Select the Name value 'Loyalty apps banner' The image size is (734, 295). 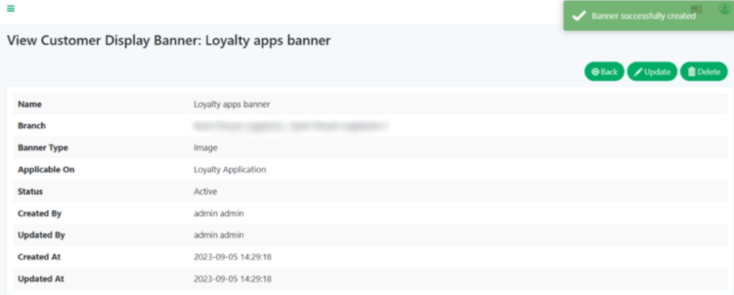pyautogui.click(x=232, y=104)
